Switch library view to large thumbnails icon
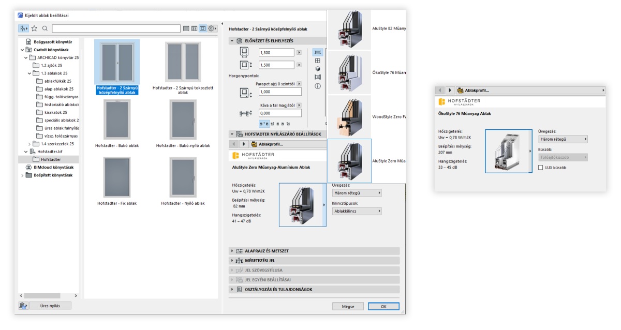Screen dimensions: 621x330 point(203,28)
